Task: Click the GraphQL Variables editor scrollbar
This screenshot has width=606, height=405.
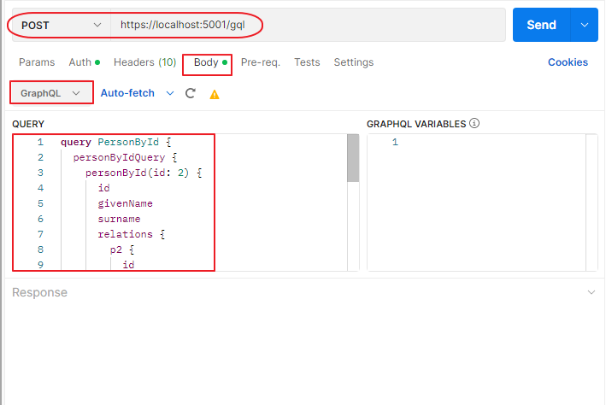Action: coord(591,202)
